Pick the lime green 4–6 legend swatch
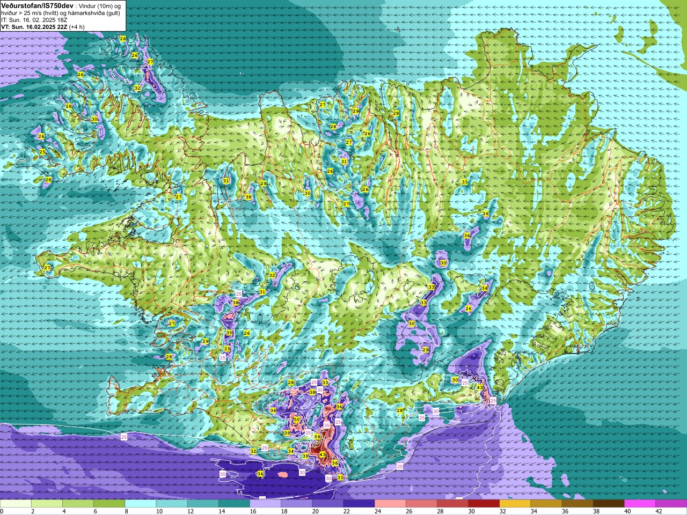 click(x=78, y=504)
